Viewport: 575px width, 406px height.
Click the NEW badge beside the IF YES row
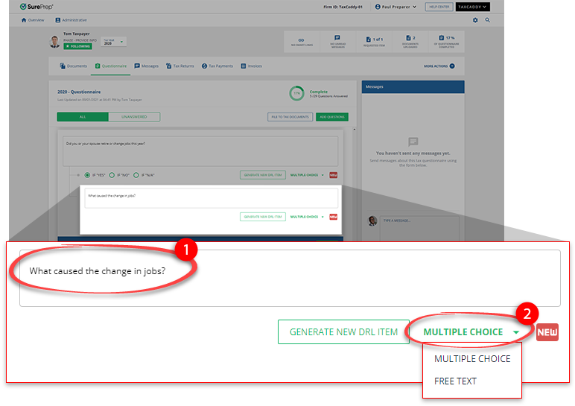click(x=333, y=175)
